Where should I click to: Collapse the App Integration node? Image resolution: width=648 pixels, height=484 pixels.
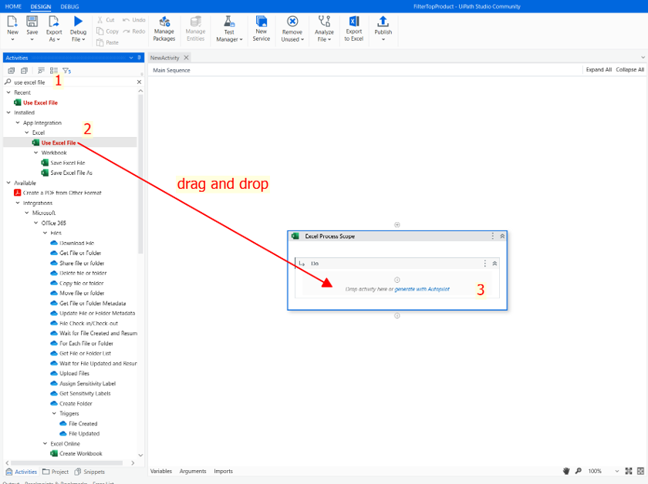pyautogui.click(x=17, y=123)
